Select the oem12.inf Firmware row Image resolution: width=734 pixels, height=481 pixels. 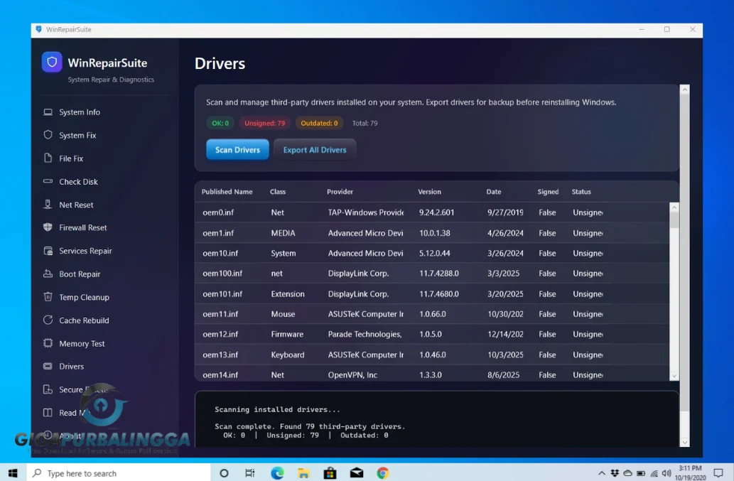pyautogui.click(x=431, y=334)
